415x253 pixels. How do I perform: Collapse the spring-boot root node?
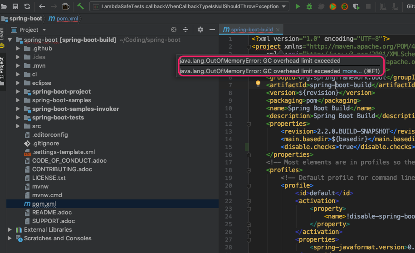click(10, 40)
